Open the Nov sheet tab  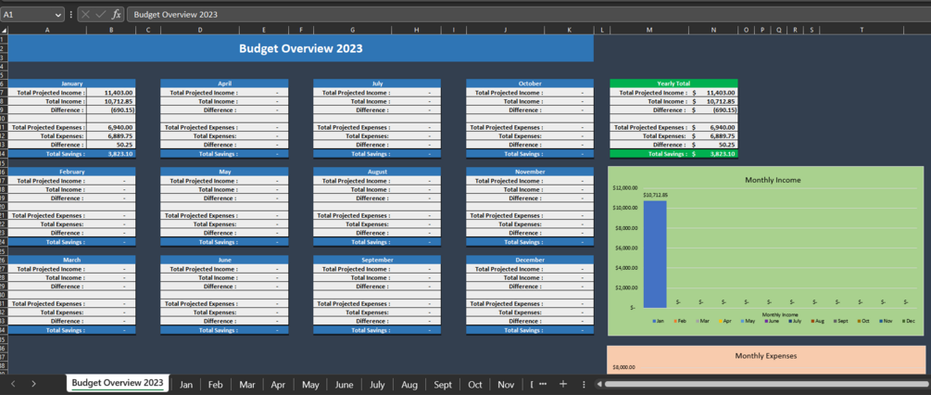[x=506, y=384]
